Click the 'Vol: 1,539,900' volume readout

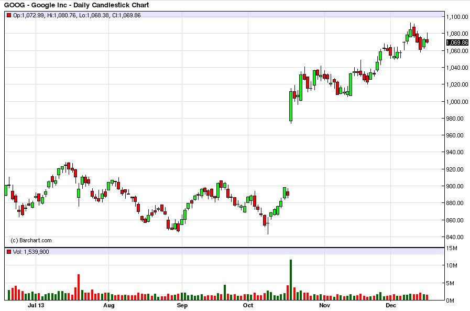click(x=31, y=252)
